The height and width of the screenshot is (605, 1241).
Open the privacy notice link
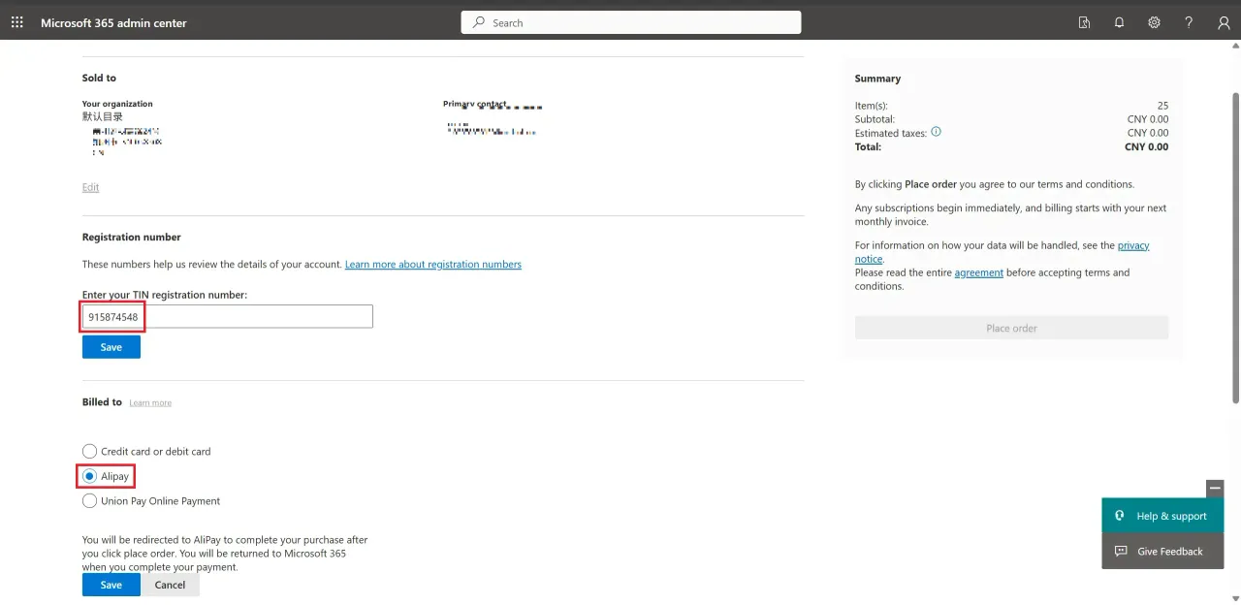(x=1002, y=252)
